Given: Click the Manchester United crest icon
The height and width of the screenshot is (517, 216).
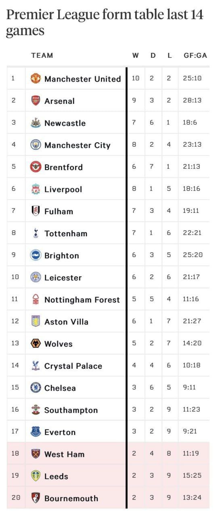Looking at the screenshot, I should point(36,79).
